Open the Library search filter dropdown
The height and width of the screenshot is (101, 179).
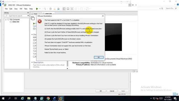pos(28,16)
